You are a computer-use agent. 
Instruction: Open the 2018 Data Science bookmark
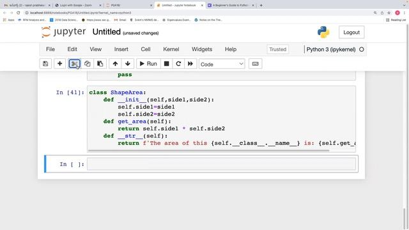point(64,20)
